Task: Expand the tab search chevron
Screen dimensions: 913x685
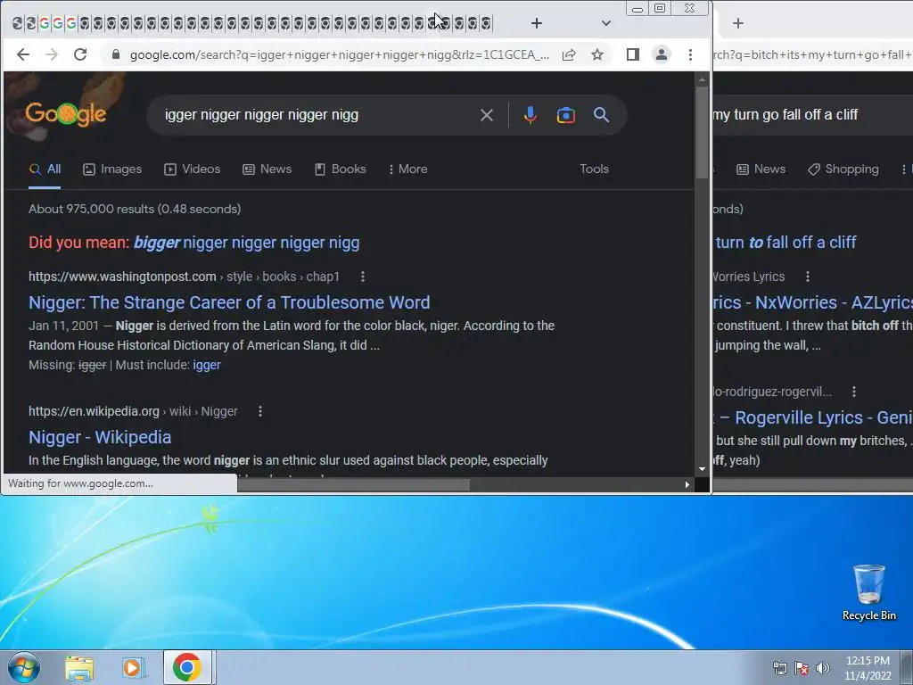Action: coord(606,23)
